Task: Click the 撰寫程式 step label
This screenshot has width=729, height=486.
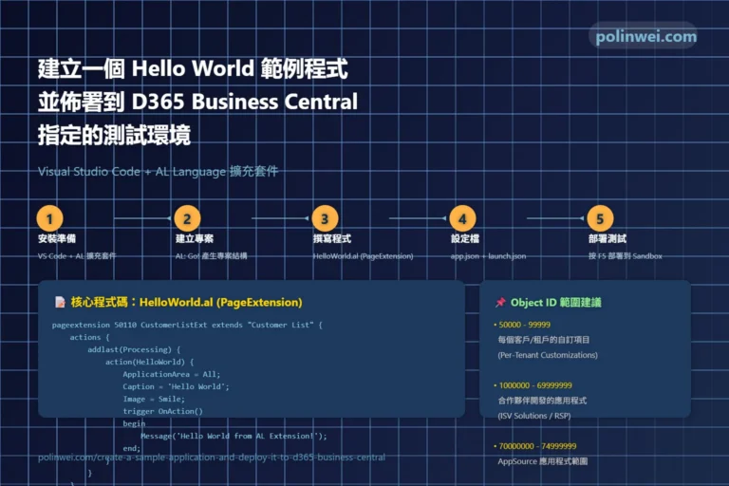Action: (x=332, y=238)
